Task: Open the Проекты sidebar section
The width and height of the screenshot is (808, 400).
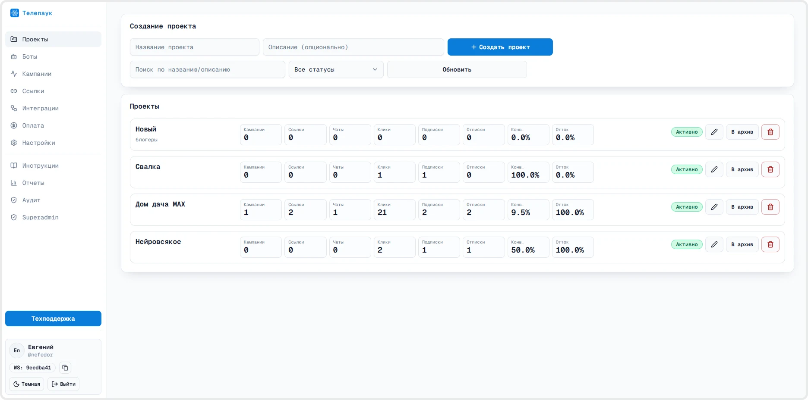Action: tap(53, 39)
